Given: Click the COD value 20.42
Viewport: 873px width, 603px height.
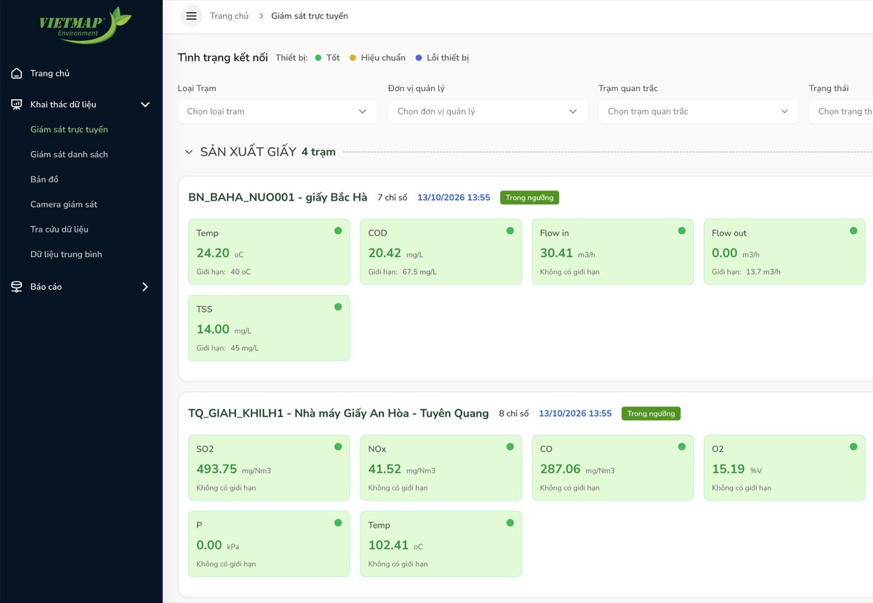Looking at the screenshot, I should coord(385,253).
